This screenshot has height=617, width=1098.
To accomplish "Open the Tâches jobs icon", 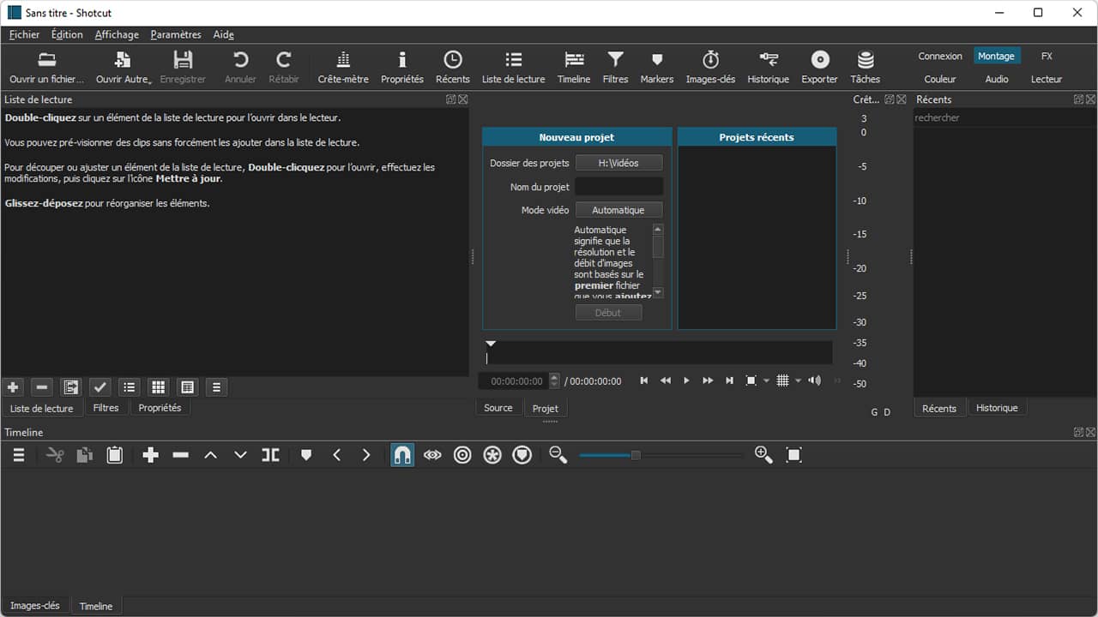I will point(866,68).
